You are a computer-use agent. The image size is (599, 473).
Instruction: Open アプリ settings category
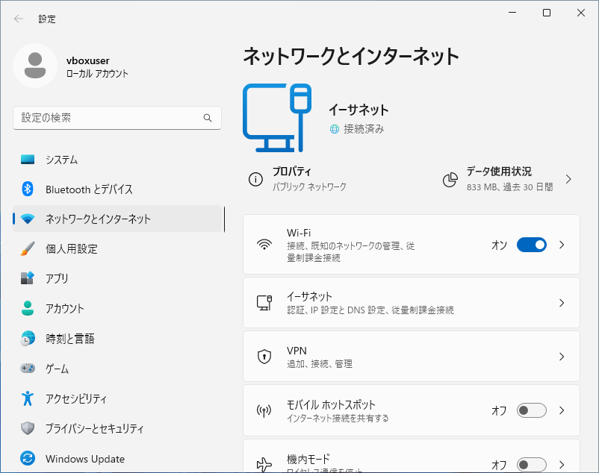pos(119,278)
